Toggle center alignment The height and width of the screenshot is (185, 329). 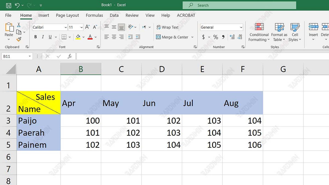click(114, 37)
